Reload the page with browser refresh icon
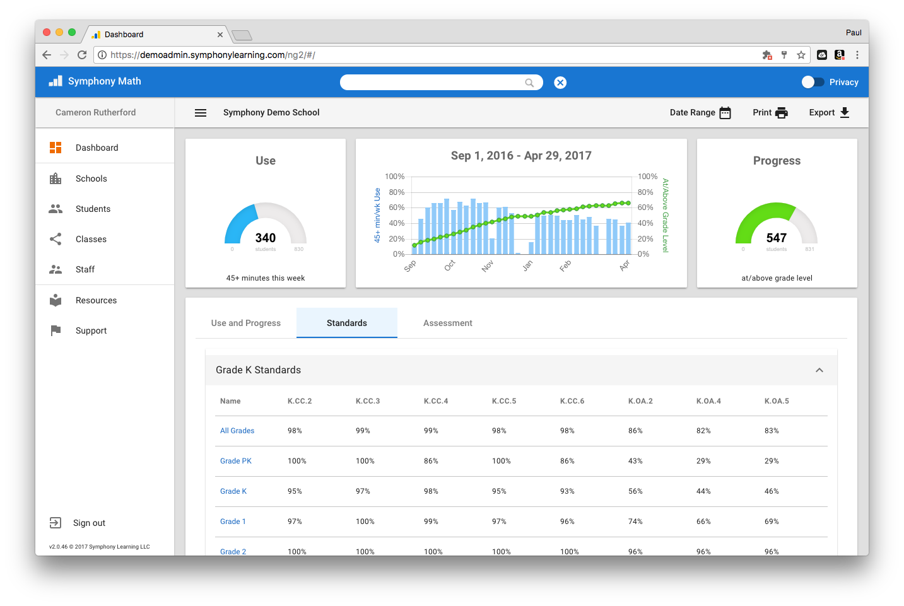904x606 pixels. point(82,55)
